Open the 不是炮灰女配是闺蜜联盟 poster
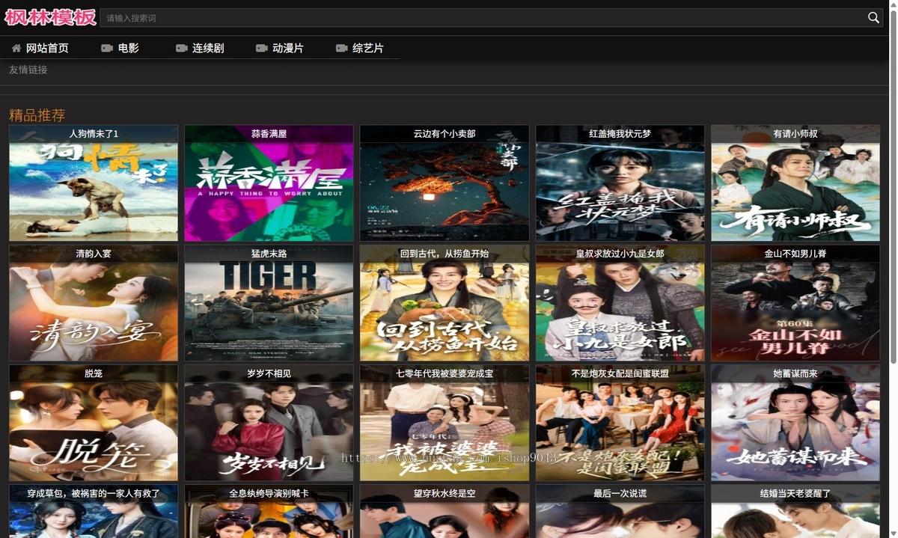 (620, 423)
